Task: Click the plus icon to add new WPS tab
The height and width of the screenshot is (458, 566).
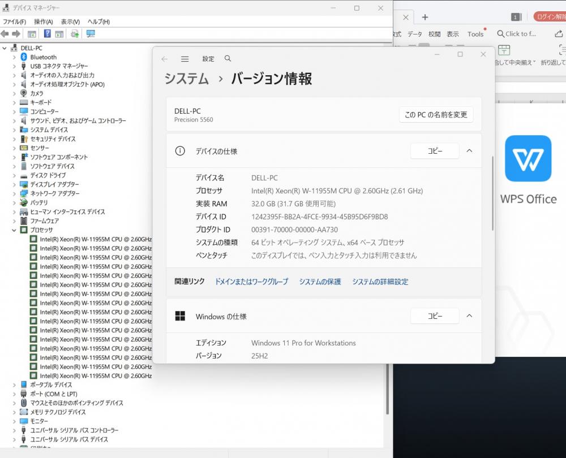Action: tap(425, 18)
